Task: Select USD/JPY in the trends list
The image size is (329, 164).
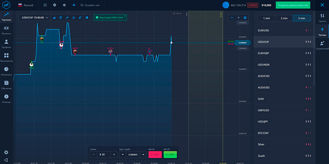Action: (284, 122)
